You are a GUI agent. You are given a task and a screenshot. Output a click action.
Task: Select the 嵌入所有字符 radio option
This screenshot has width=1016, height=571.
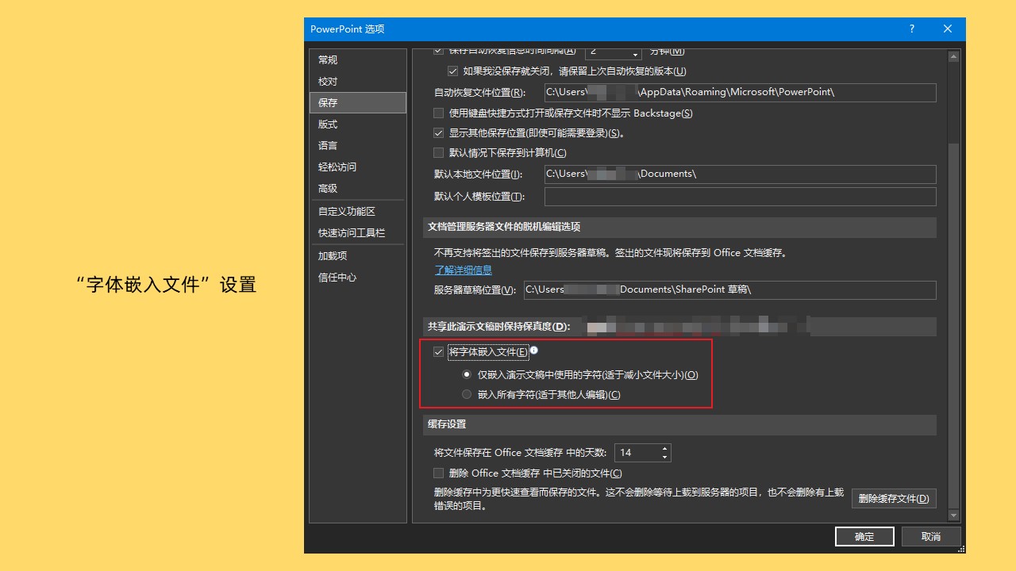coord(467,393)
